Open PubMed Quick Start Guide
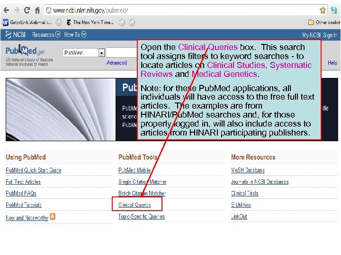The width and height of the screenshot is (341, 255). 34,170
